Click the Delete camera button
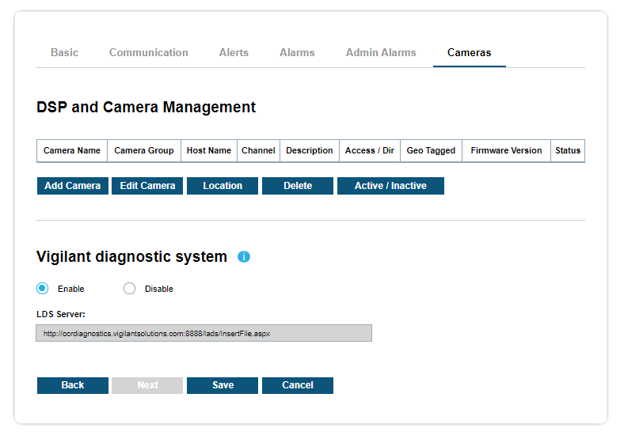This screenshot has width=624, height=439. (x=298, y=186)
